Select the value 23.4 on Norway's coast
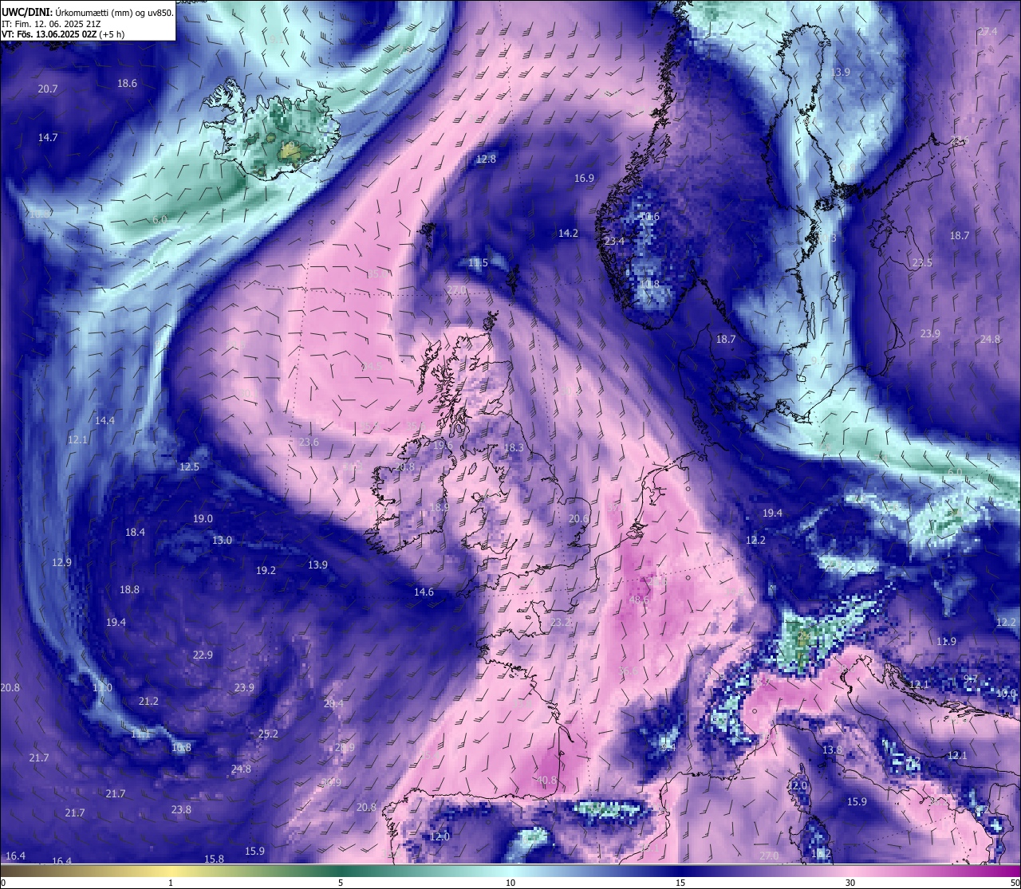1021x889 pixels. pyautogui.click(x=614, y=241)
